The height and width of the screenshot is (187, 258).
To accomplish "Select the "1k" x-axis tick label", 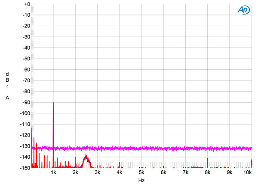I will [53, 172].
